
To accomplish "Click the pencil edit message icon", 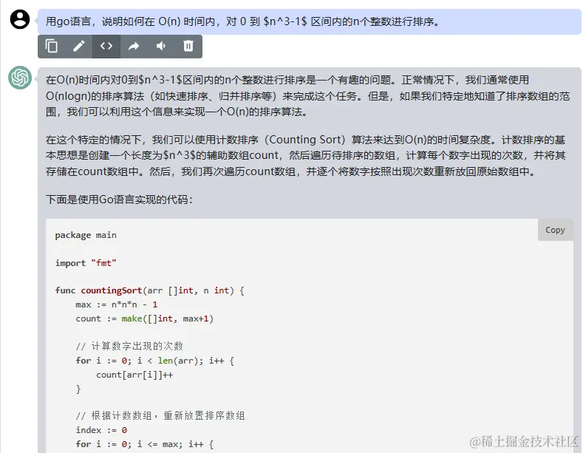I will (79, 46).
